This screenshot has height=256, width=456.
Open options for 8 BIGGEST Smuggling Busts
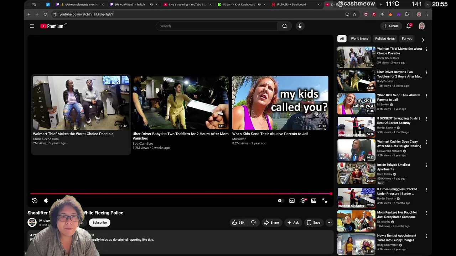(x=426, y=118)
